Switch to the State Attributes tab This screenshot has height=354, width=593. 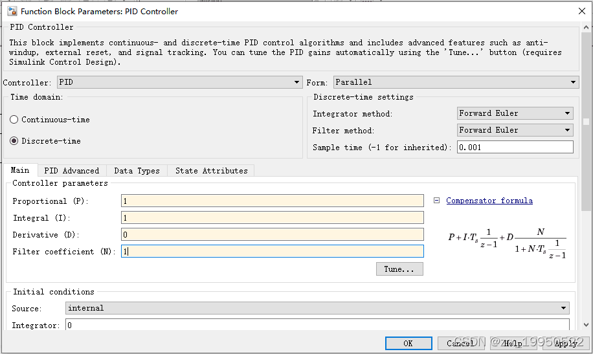[x=212, y=171]
